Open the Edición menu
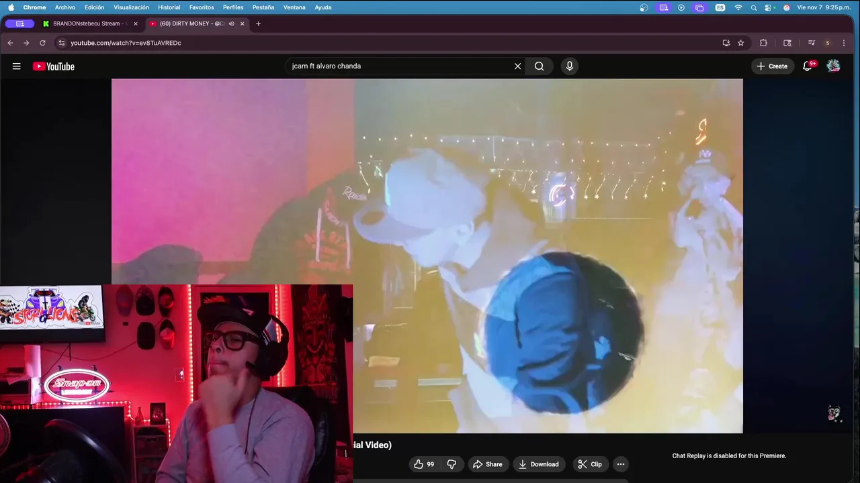 (x=94, y=7)
